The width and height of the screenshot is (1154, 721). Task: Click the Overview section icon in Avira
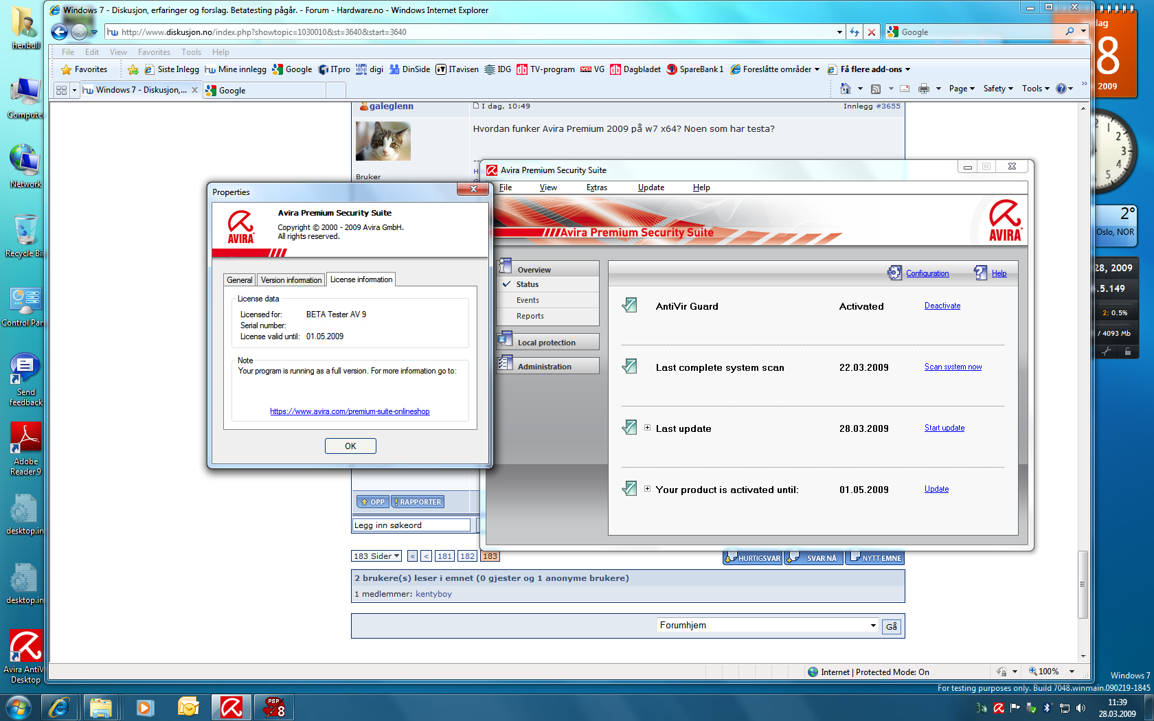pos(506,266)
